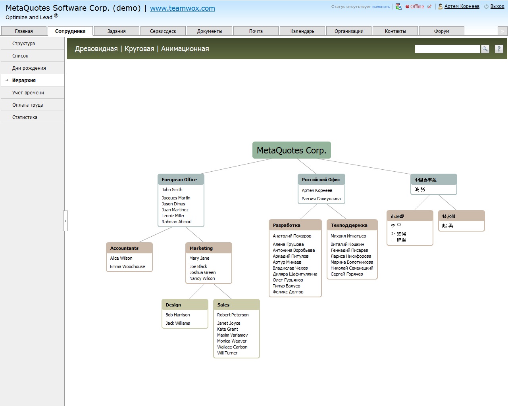Viewport: 508px width, 406px height.
Task: Switch to Анимационная hierarchy view
Action: tap(185, 49)
